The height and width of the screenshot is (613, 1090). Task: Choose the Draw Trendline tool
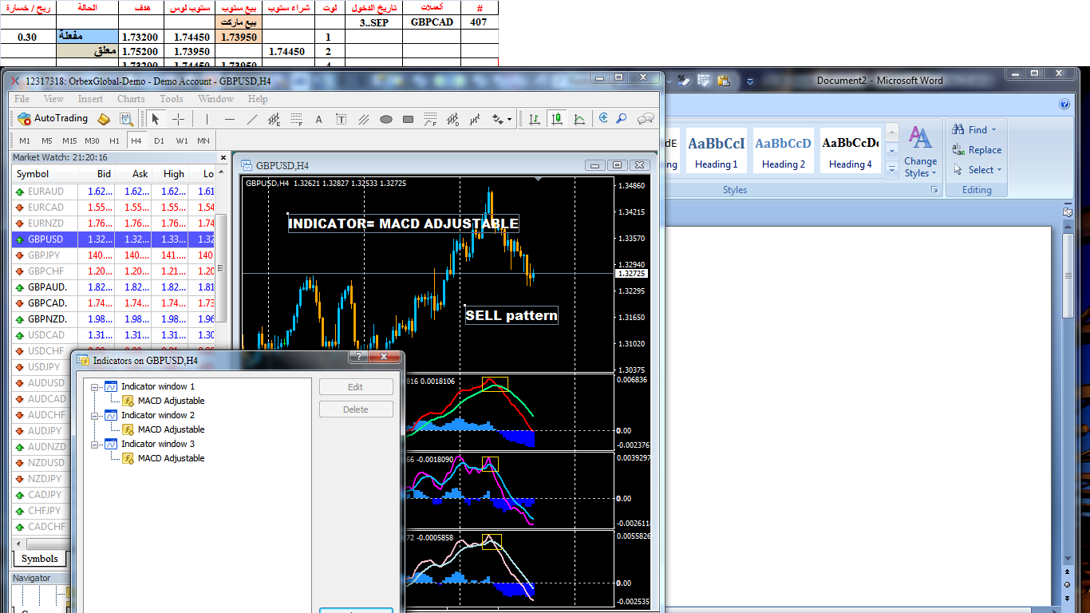pos(252,119)
